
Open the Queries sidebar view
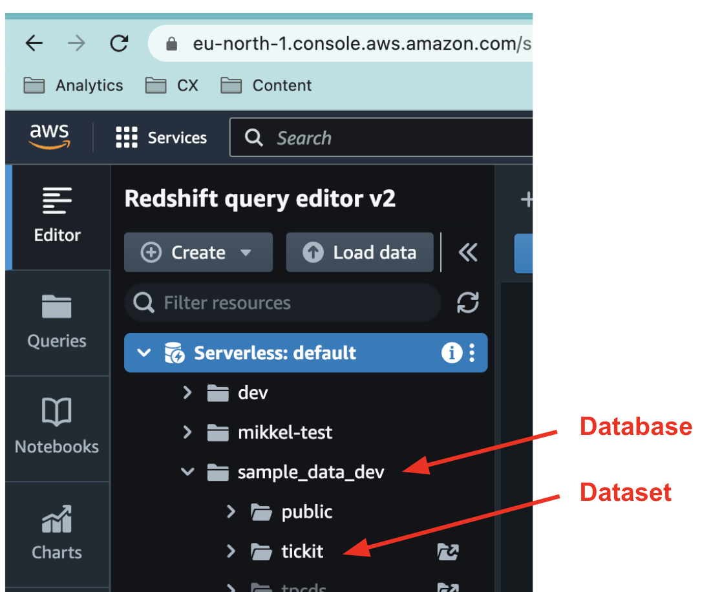pyautogui.click(x=57, y=322)
